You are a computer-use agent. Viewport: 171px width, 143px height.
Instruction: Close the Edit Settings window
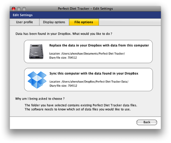pyautogui.click(x=14, y=9)
